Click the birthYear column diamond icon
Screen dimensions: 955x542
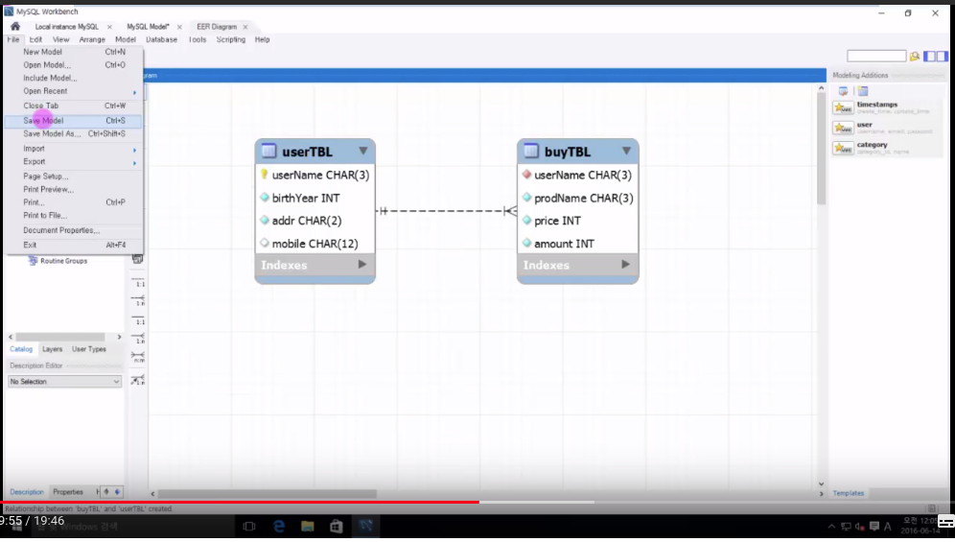265,198
